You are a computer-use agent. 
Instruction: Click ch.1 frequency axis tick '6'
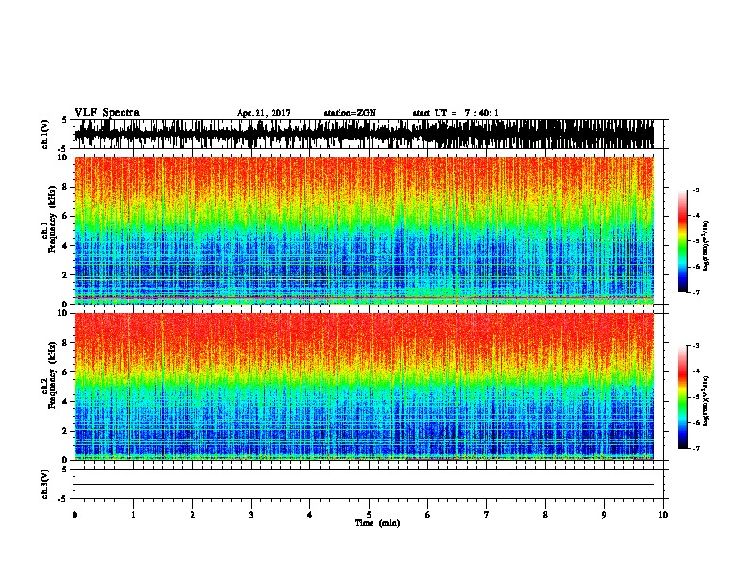(66, 216)
